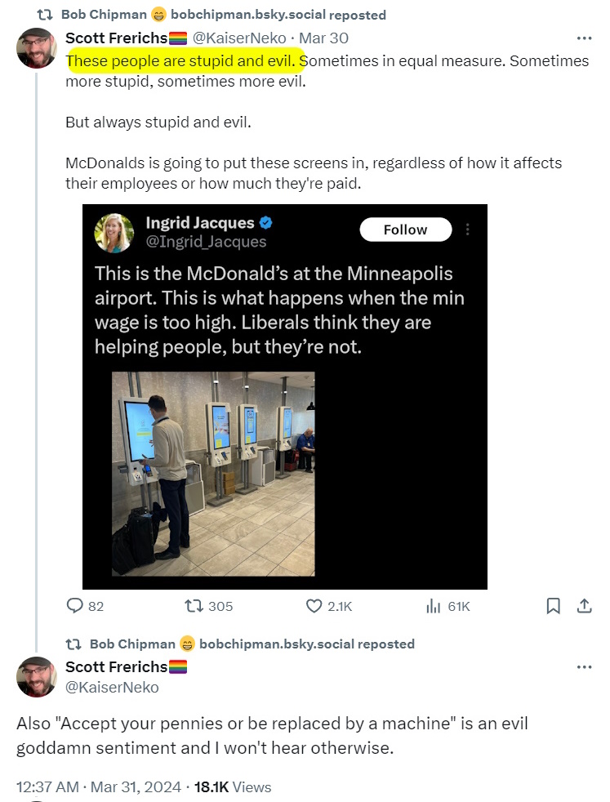The image size is (610, 802).
Task: Click the share icon on first post
Action: point(584,606)
